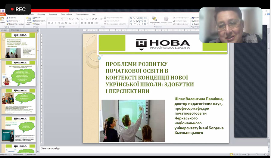This screenshot has height=158, width=271.
Task: Click the Arrange (Упорядочить) button
Action: (x=154, y=20)
